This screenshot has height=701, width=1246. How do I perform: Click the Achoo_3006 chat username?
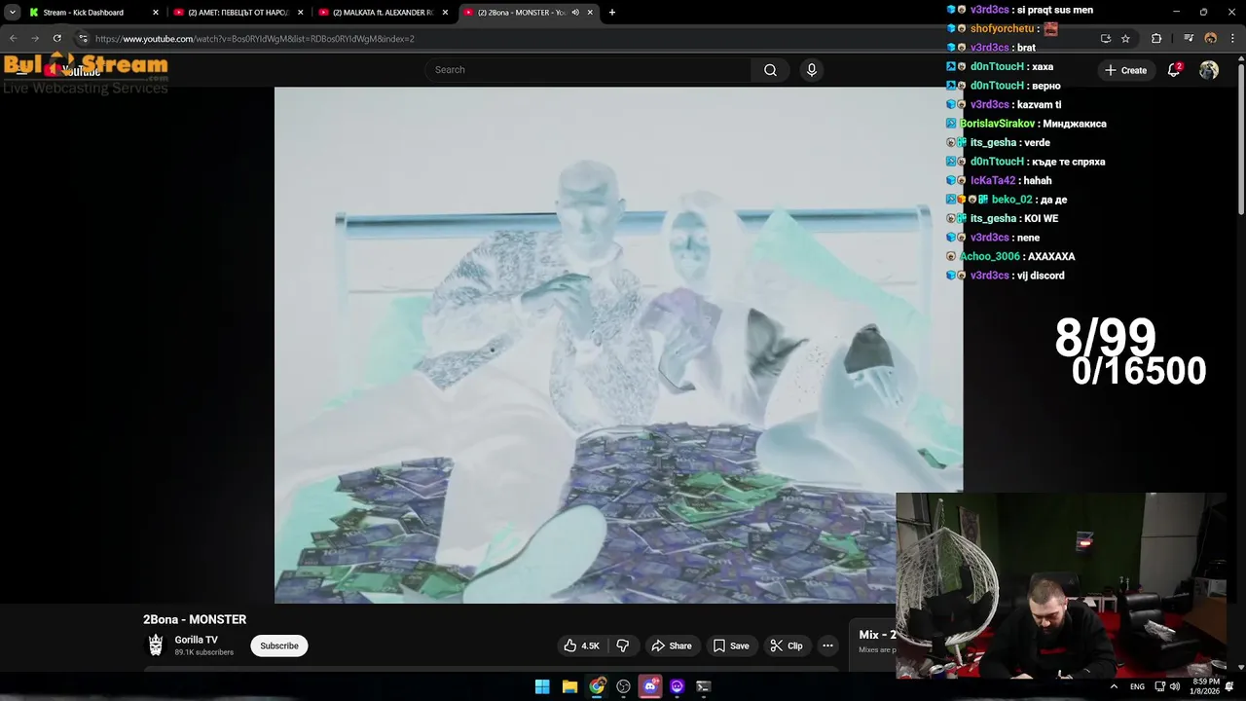click(x=990, y=256)
